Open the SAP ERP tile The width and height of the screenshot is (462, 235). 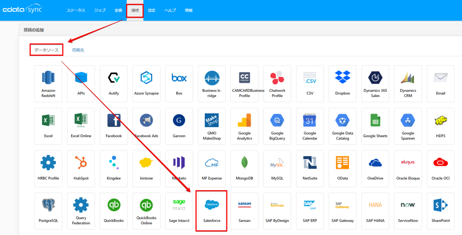(310, 211)
